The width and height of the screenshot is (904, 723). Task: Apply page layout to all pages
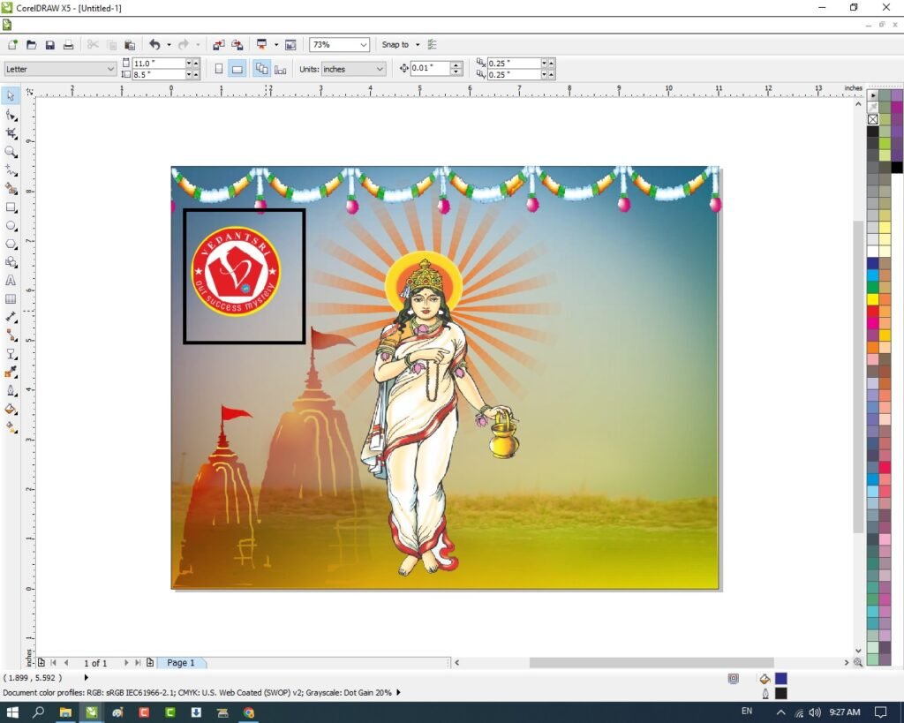(261, 69)
